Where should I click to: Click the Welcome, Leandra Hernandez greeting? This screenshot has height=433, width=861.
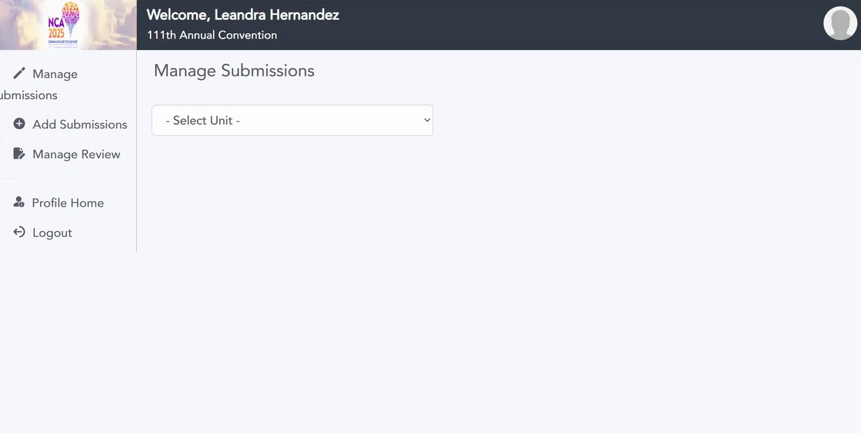pos(242,15)
